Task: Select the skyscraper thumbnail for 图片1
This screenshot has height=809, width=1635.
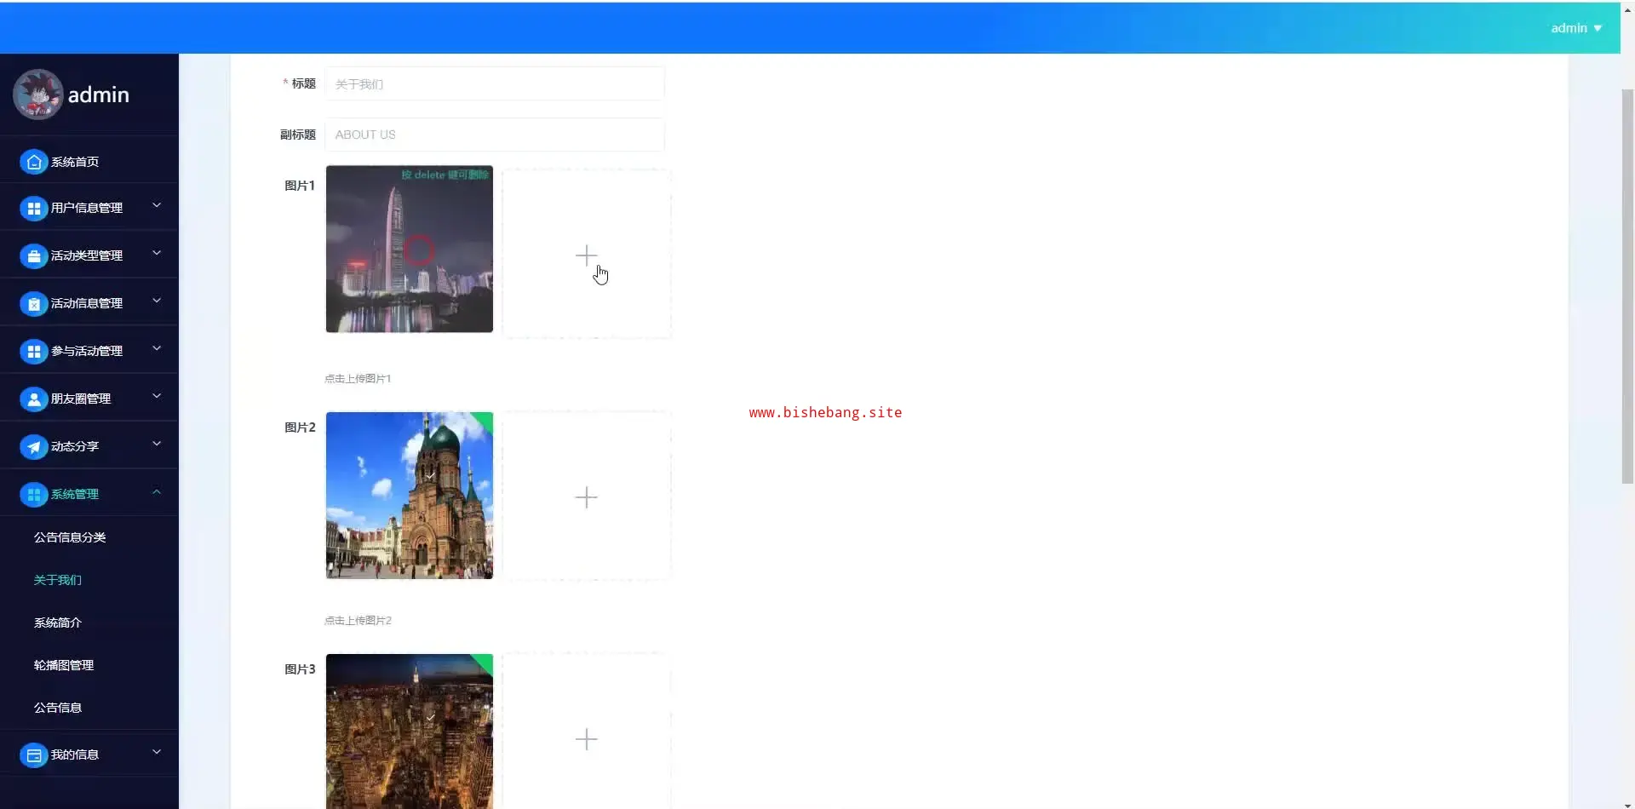Action: click(410, 249)
